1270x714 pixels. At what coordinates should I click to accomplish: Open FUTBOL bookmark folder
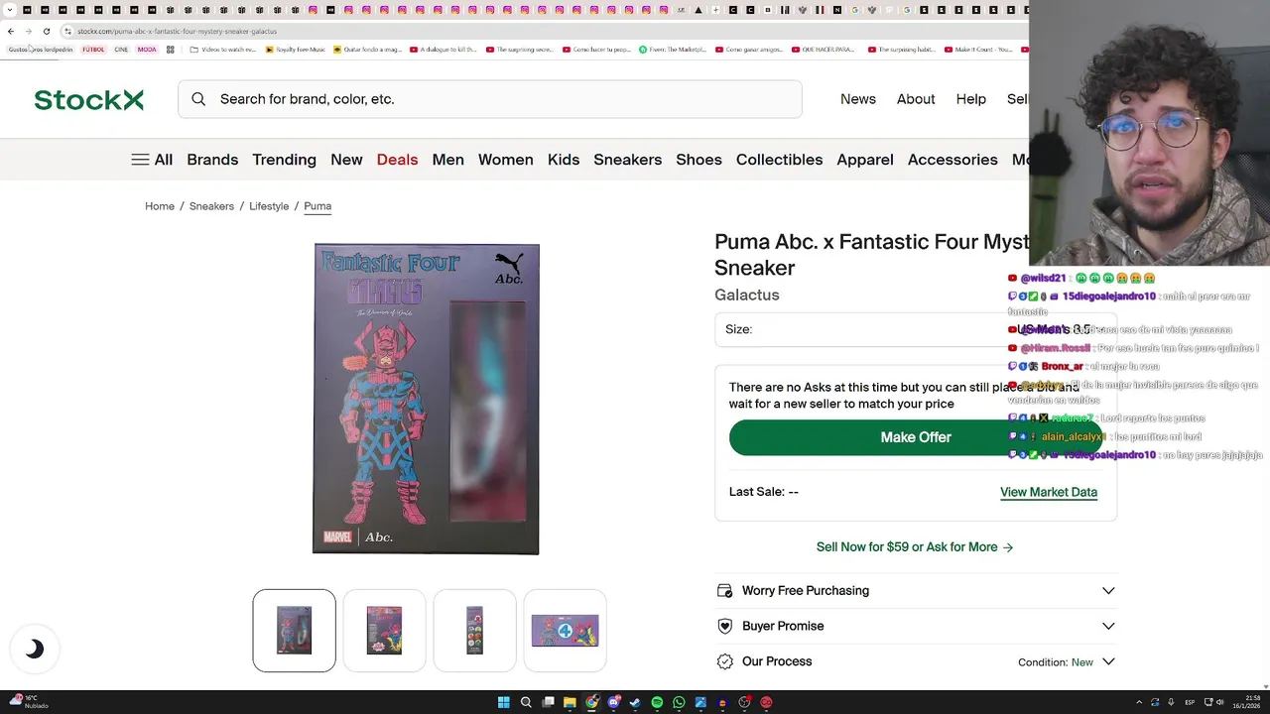[93, 49]
